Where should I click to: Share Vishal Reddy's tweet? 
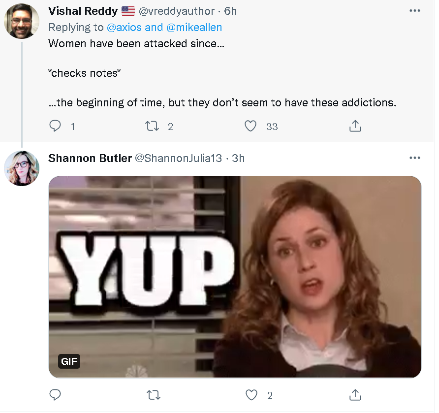tap(355, 127)
